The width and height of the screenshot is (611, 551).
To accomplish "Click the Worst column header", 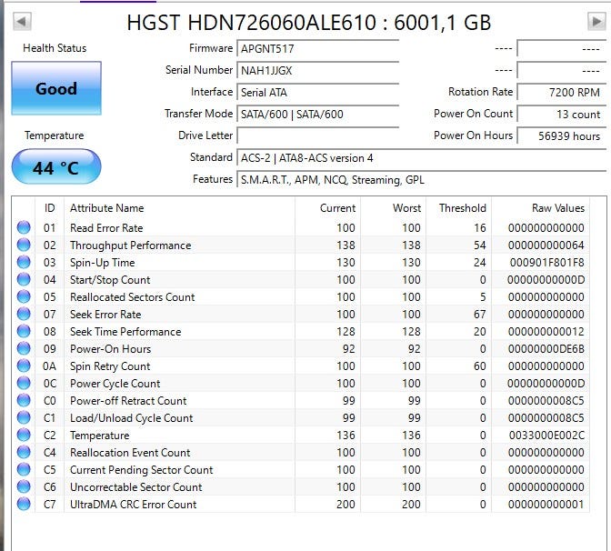I will (x=393, y=208).
